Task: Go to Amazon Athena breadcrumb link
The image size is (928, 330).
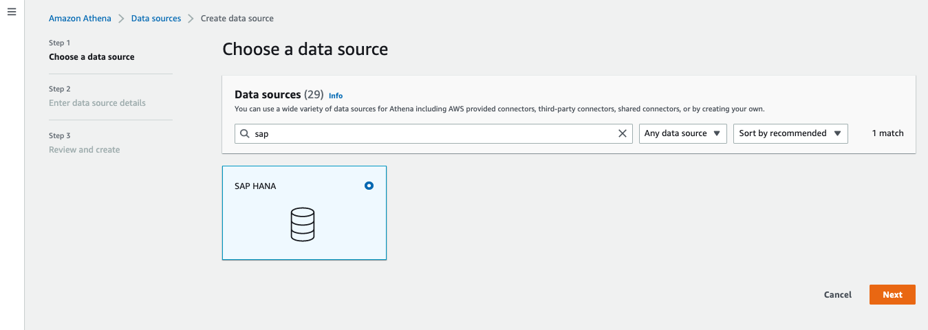Action: coord(80,19)
